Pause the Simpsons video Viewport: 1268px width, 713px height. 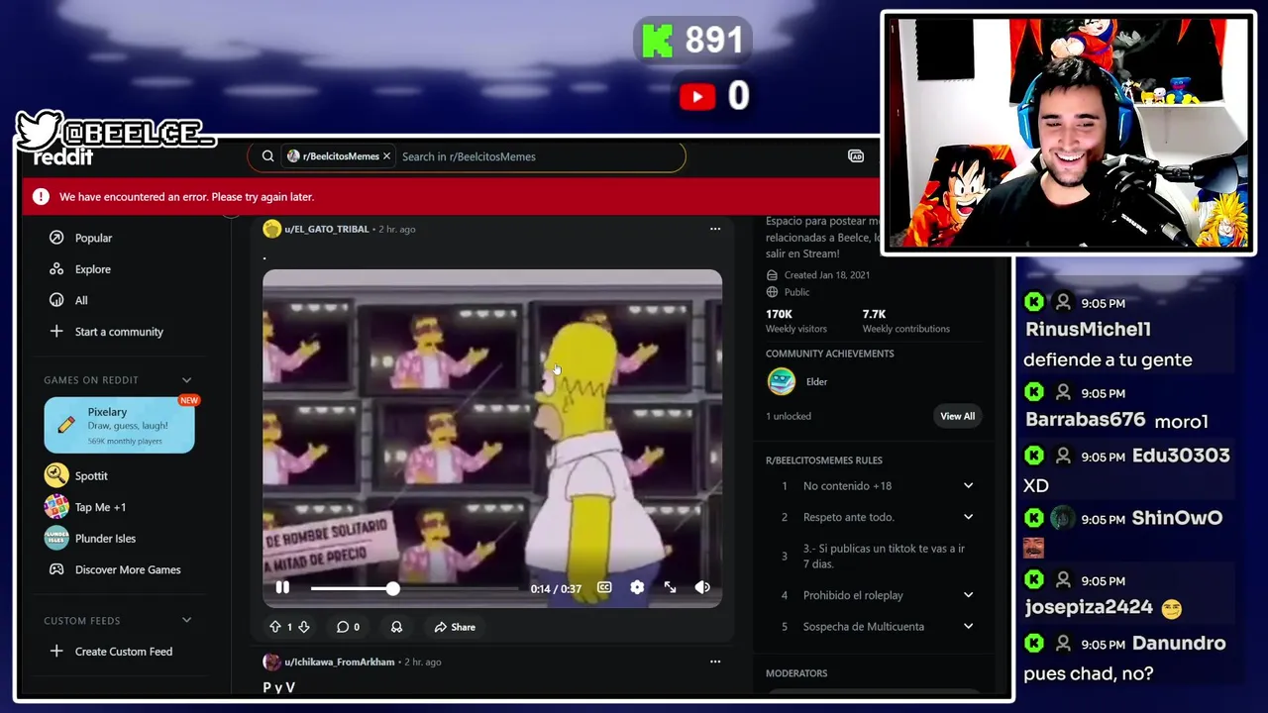tap(282, 587)
